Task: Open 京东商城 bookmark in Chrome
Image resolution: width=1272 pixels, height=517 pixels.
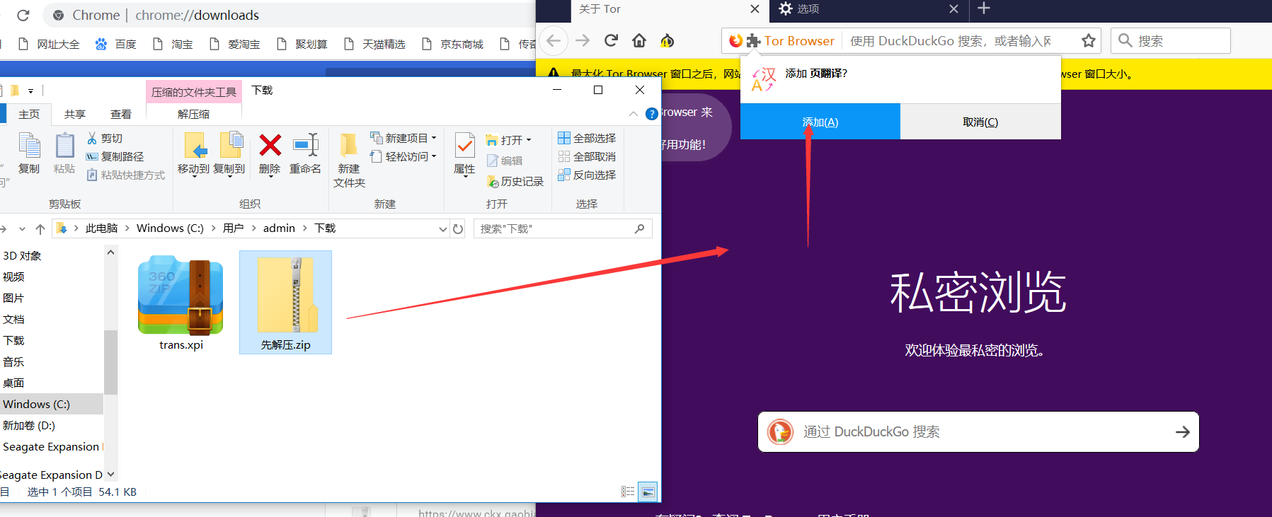Action: point(452,44)
